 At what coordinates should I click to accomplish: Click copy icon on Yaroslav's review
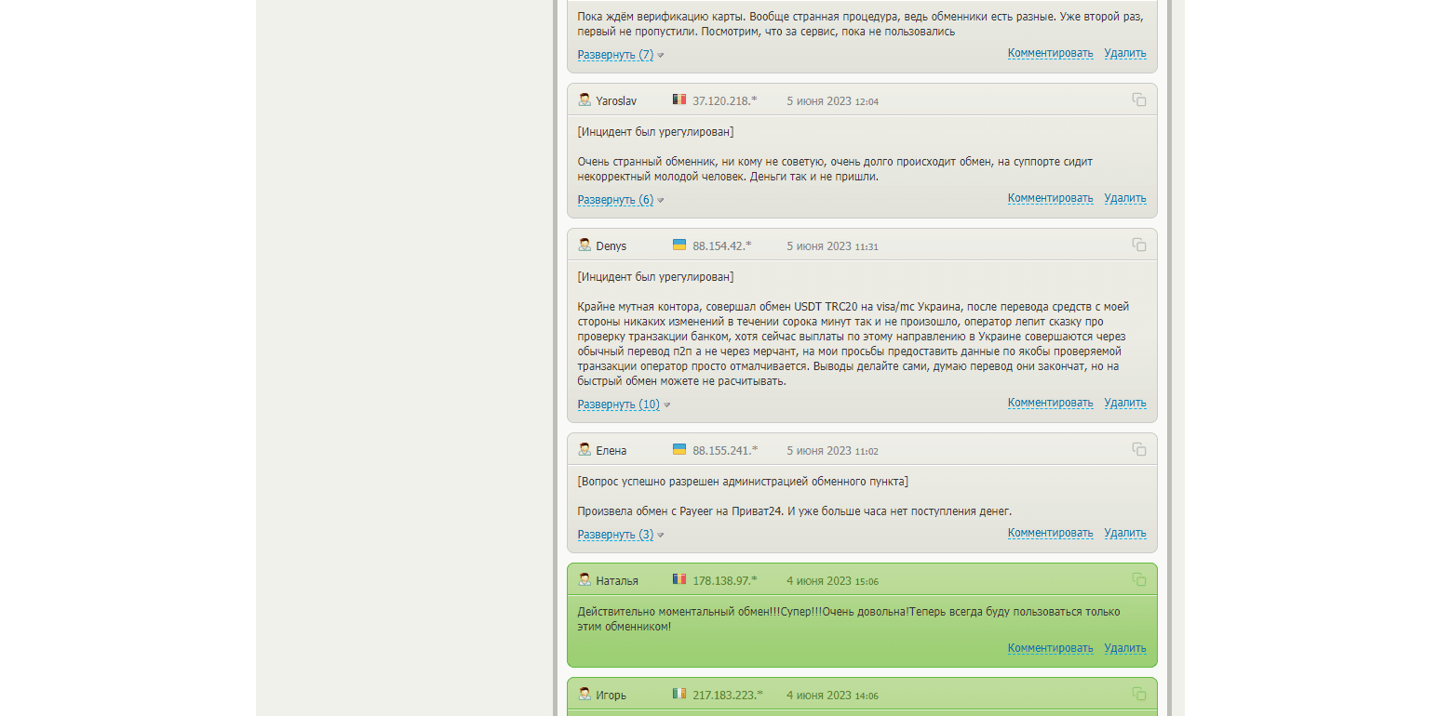click(x=1138, y=99)
